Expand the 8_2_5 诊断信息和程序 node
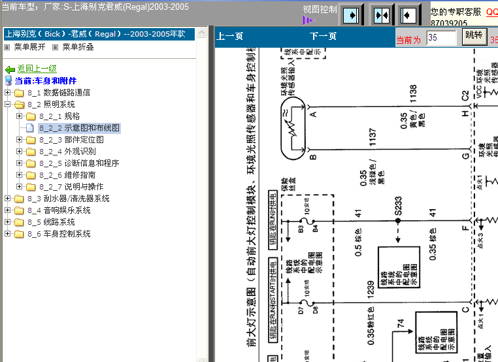The width and height of the screenshot is (498, 362). click(20, 163)
